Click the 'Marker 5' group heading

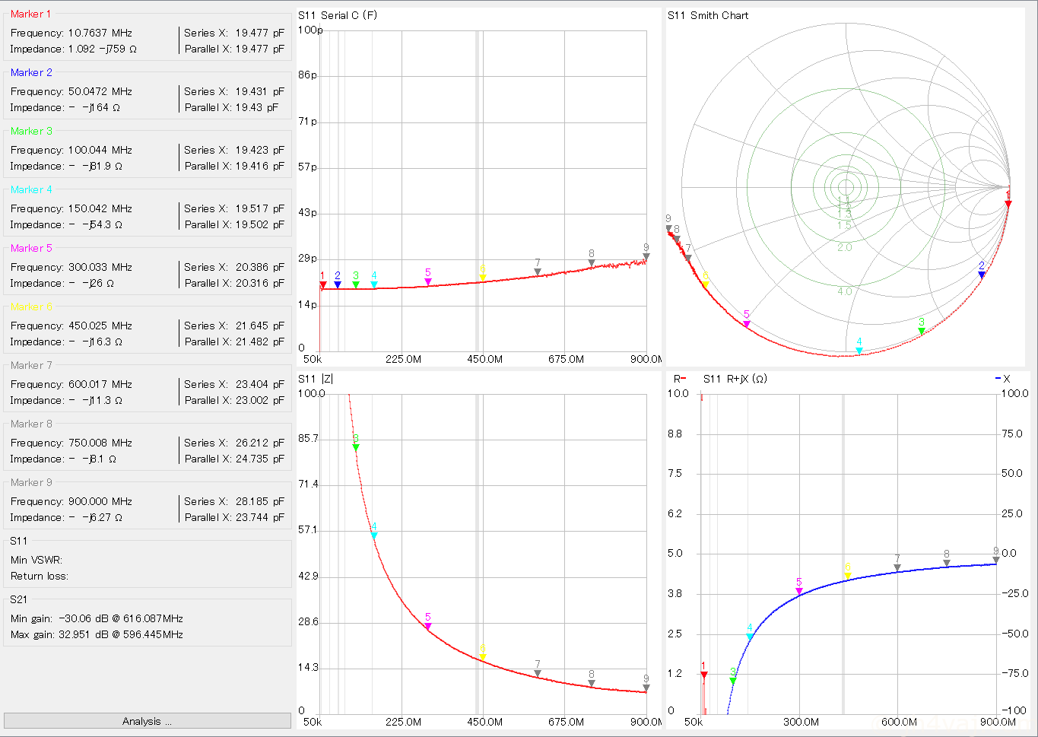[31, 248]
